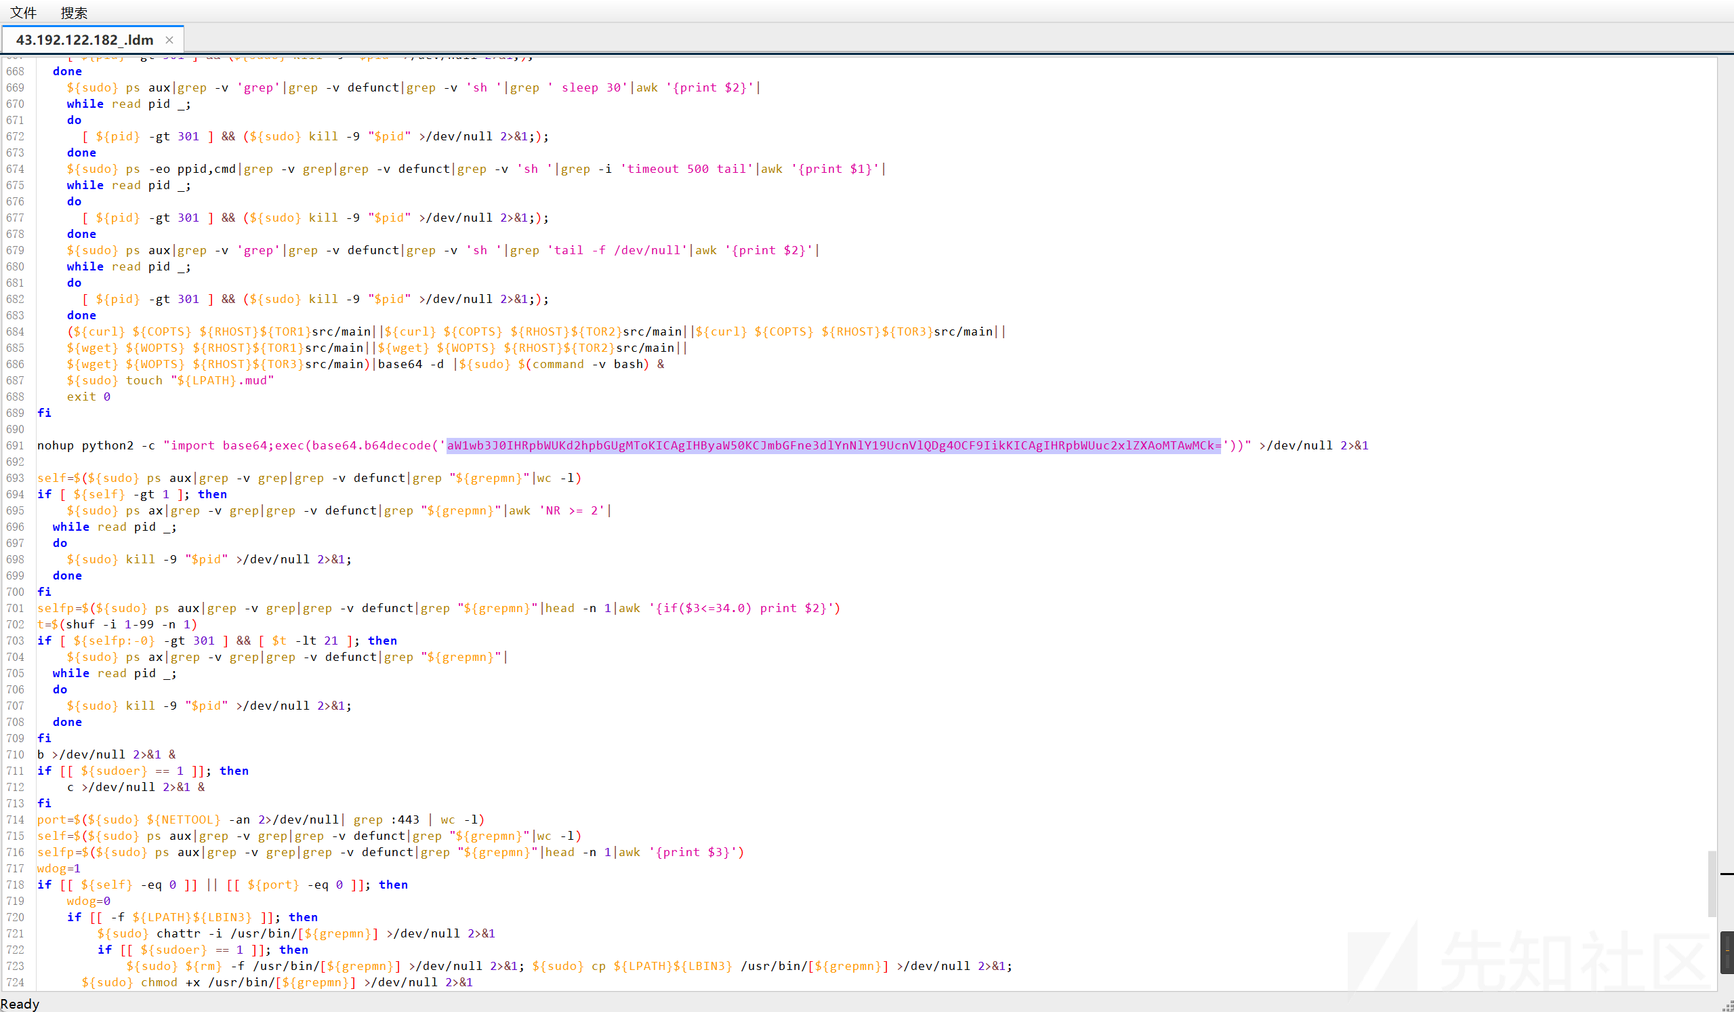Screen dimensions: 1734x1012
Task: Click the Ready status bar text
Action: click(x=20, y=1004)
